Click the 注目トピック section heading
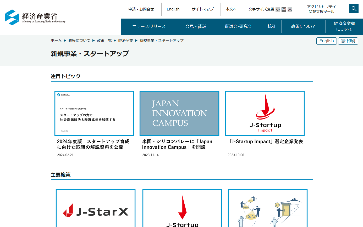The height and width of the screenshot is (227, 363). tap(66, 76)
